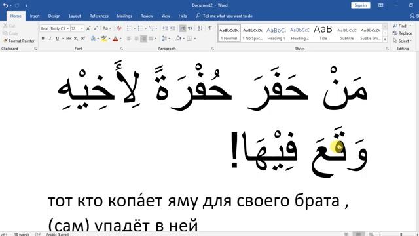Open the Styles pane launcher
419x236 pixels.
click(387, 49)
